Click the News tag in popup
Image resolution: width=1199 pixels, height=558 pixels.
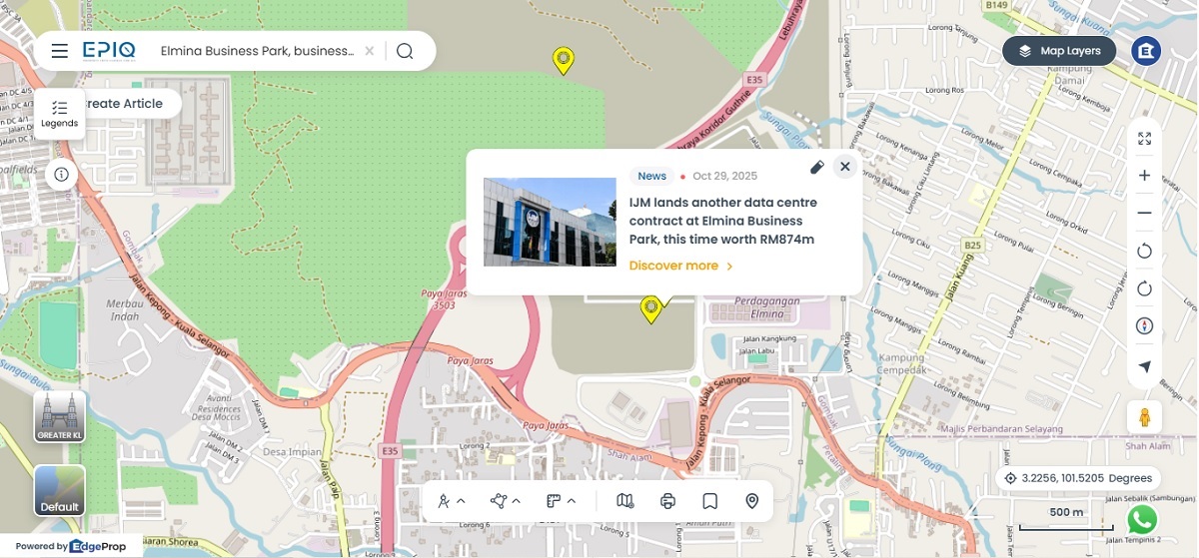652,176
